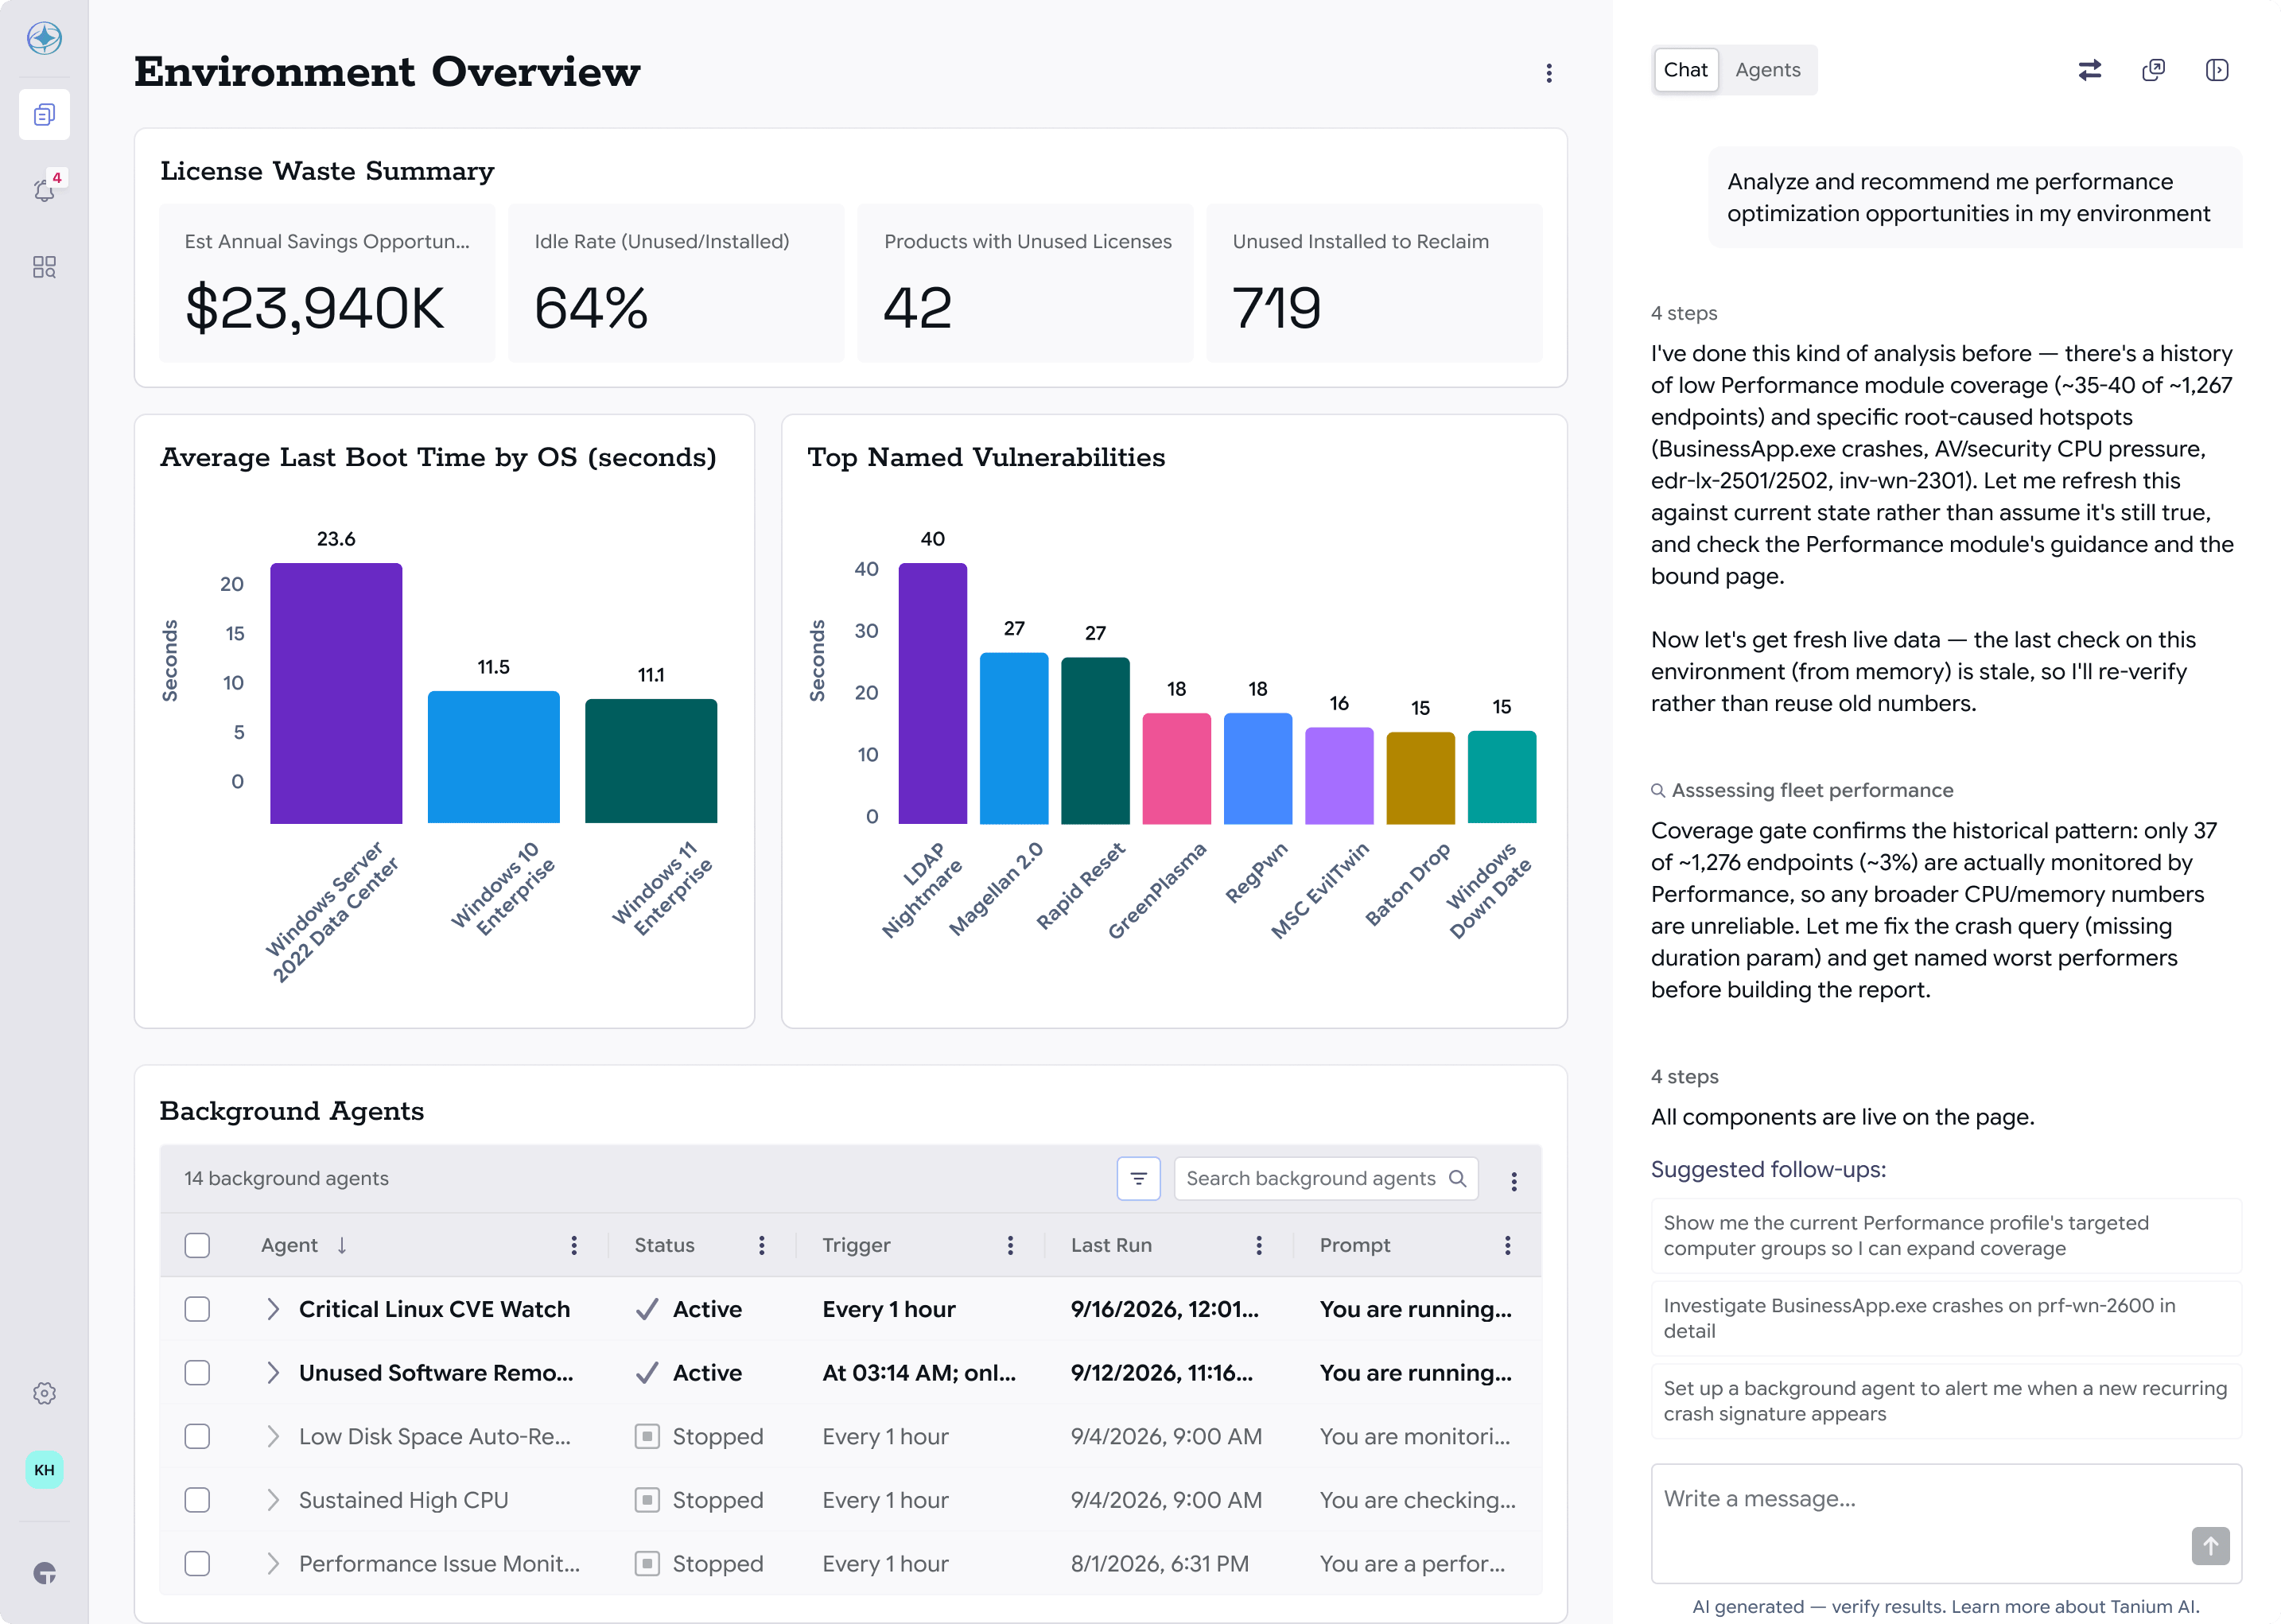
Task: Open settings gear in sidebar
Action: [x=44, y=1393]
